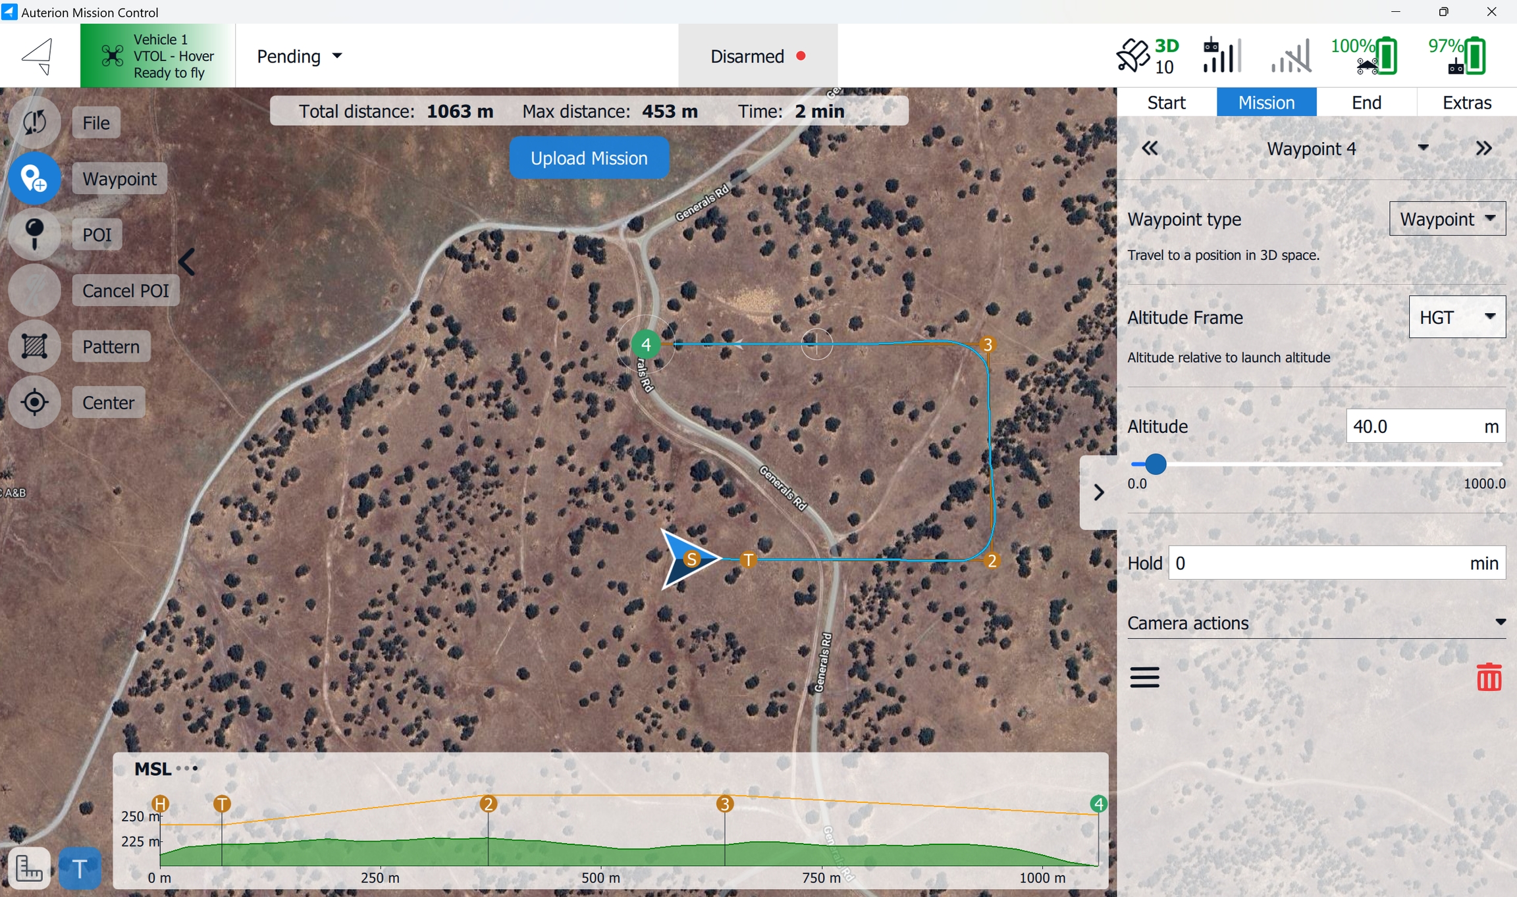
Task: Switch to the Extras tab
Action: pos(1466,103)
